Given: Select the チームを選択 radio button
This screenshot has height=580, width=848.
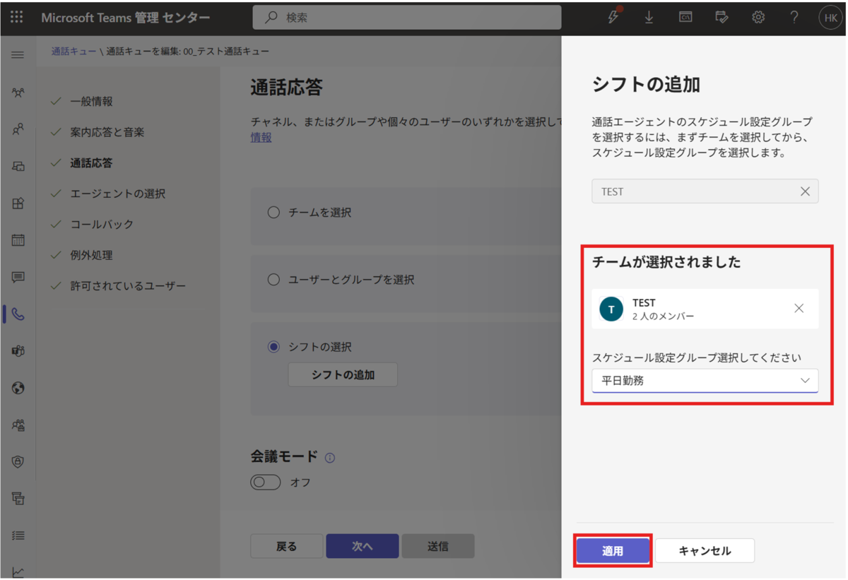Looking at the screenshot, I should (273, 212).
